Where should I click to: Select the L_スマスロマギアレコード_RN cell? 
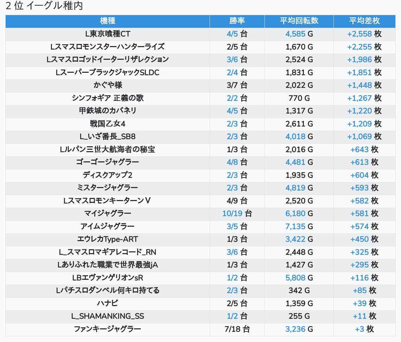coord(108,252)
